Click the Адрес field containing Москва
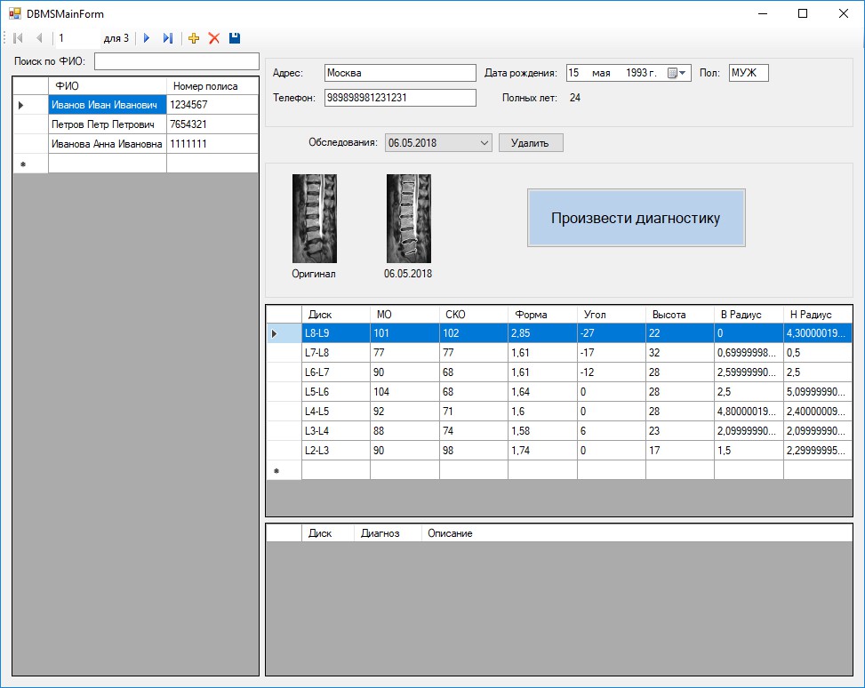The height and width of the screenshot is (688, 865). click(x=400, y=73)
